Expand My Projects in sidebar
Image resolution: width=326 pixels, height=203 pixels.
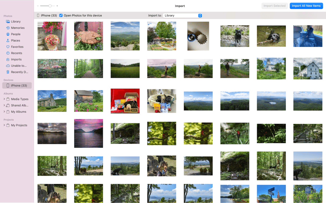(x=4, y=125)
